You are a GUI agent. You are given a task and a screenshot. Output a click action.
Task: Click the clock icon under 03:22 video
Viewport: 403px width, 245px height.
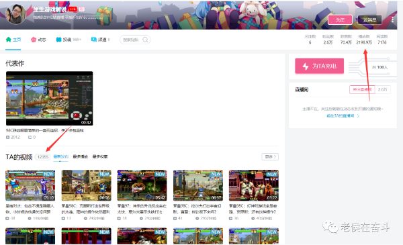pos(253,218)
